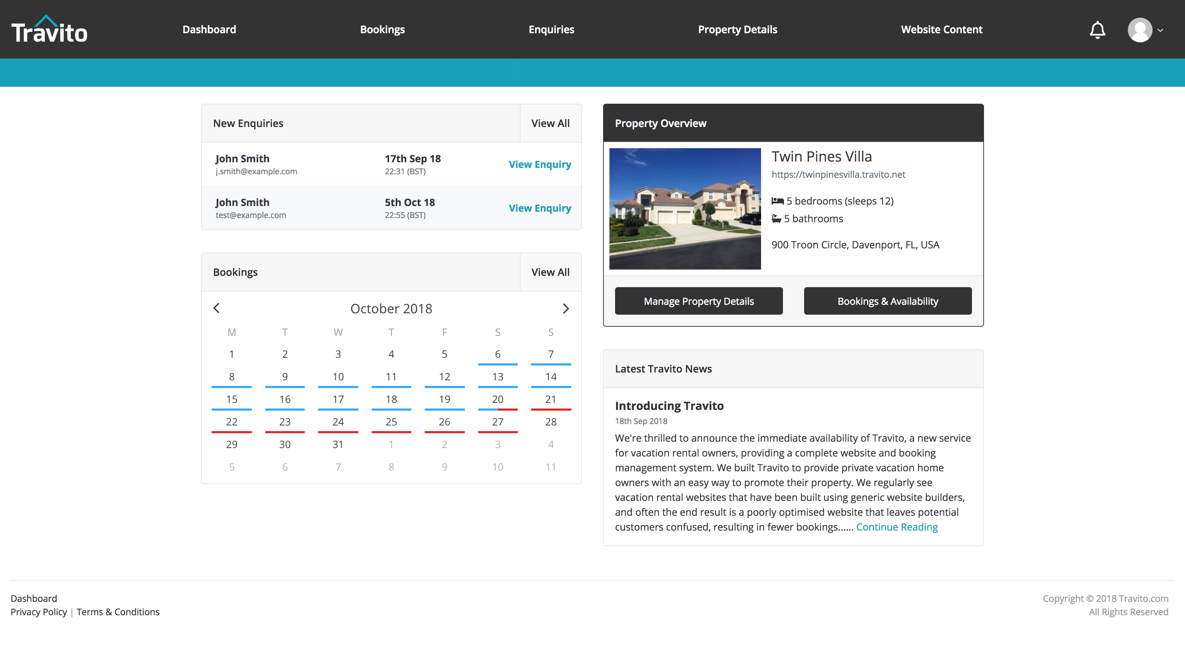Open the Enquiries menu item
This screenshot has width=1185, height=647.
point(551,29)
